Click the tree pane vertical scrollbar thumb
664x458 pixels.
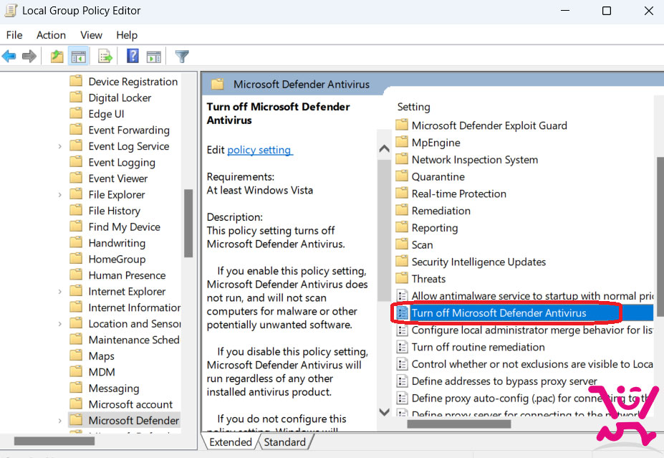pyautogui.click(x=188, y=223)
